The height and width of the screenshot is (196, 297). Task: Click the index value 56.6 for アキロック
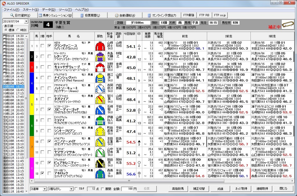pos(131,174)
